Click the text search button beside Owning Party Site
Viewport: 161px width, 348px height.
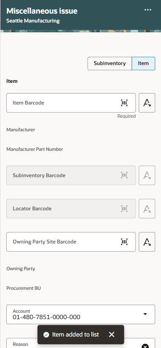coord(147,242)
